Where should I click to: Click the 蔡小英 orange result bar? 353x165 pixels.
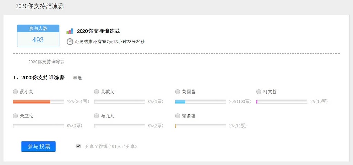click(32, 102)
